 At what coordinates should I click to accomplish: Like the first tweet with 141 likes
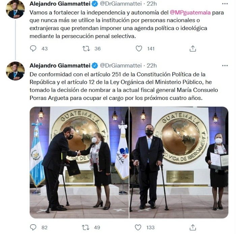(139, 49)
